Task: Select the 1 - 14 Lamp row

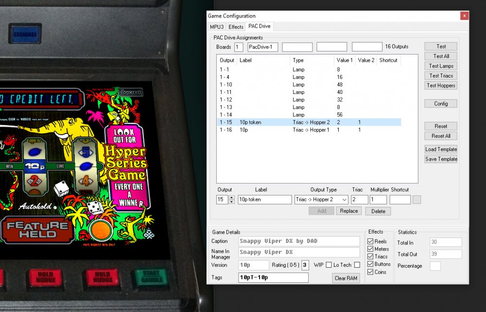Action: pos(309,114)
